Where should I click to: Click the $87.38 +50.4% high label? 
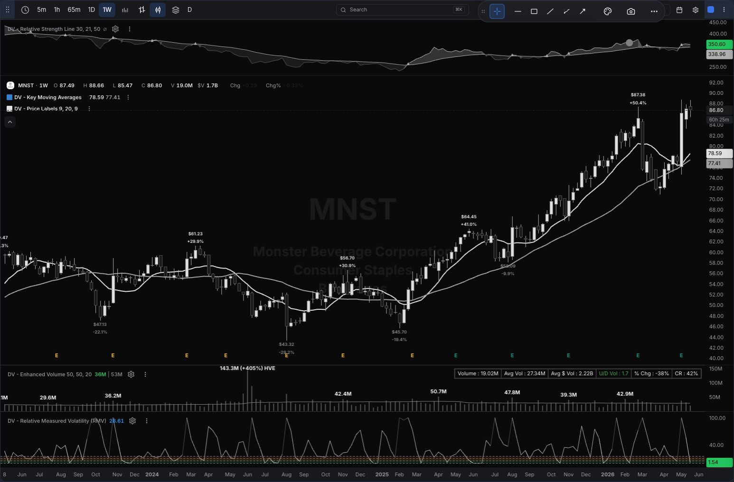pos(638,99)
